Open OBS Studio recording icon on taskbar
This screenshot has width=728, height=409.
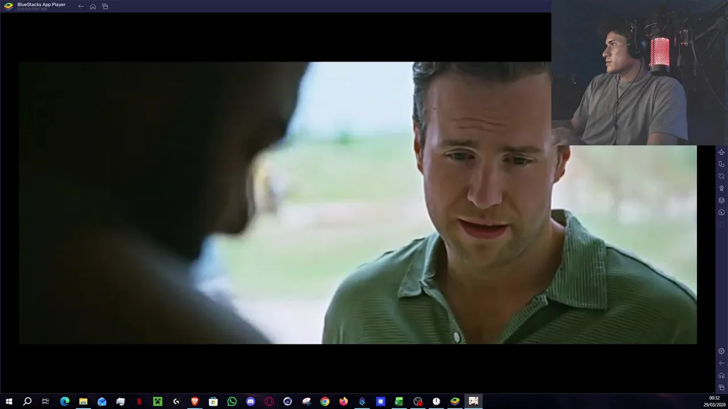[417, 402]
